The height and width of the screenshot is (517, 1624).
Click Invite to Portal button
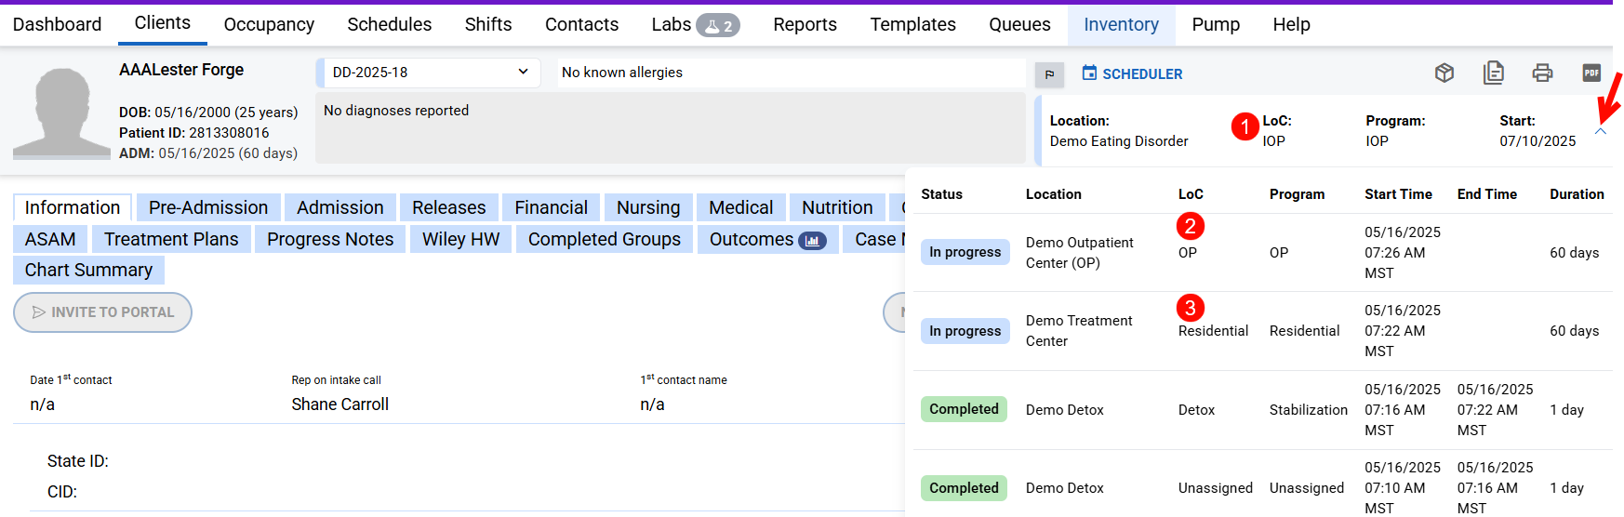click(x=102, y=312)
